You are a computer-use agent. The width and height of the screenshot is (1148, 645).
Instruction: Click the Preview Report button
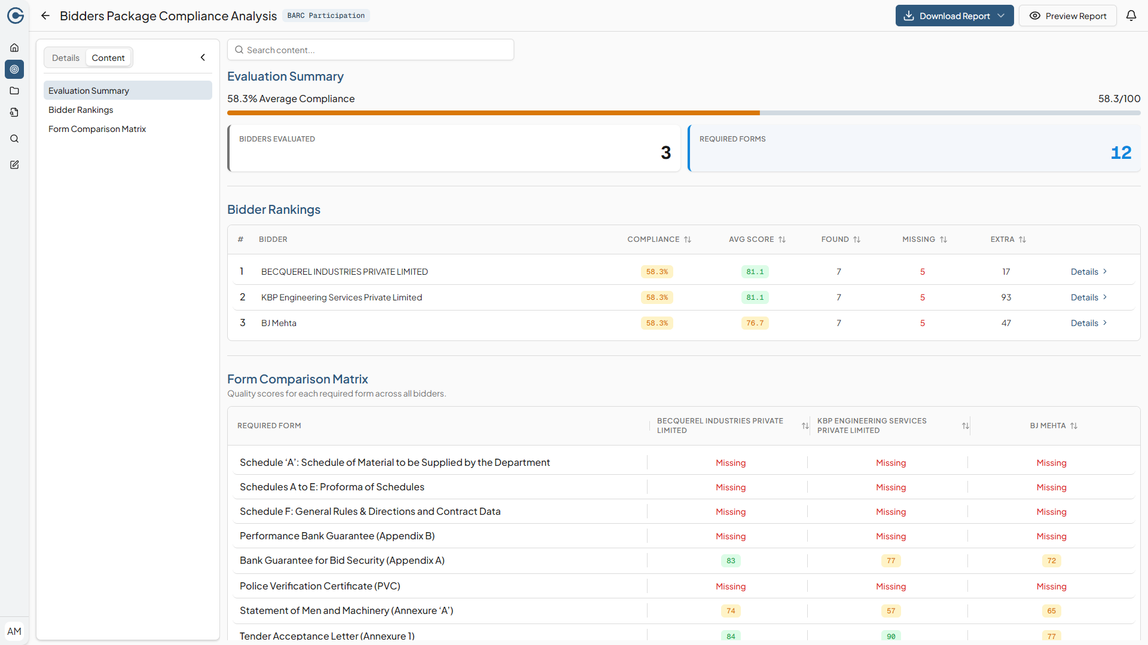point(1068,16)
